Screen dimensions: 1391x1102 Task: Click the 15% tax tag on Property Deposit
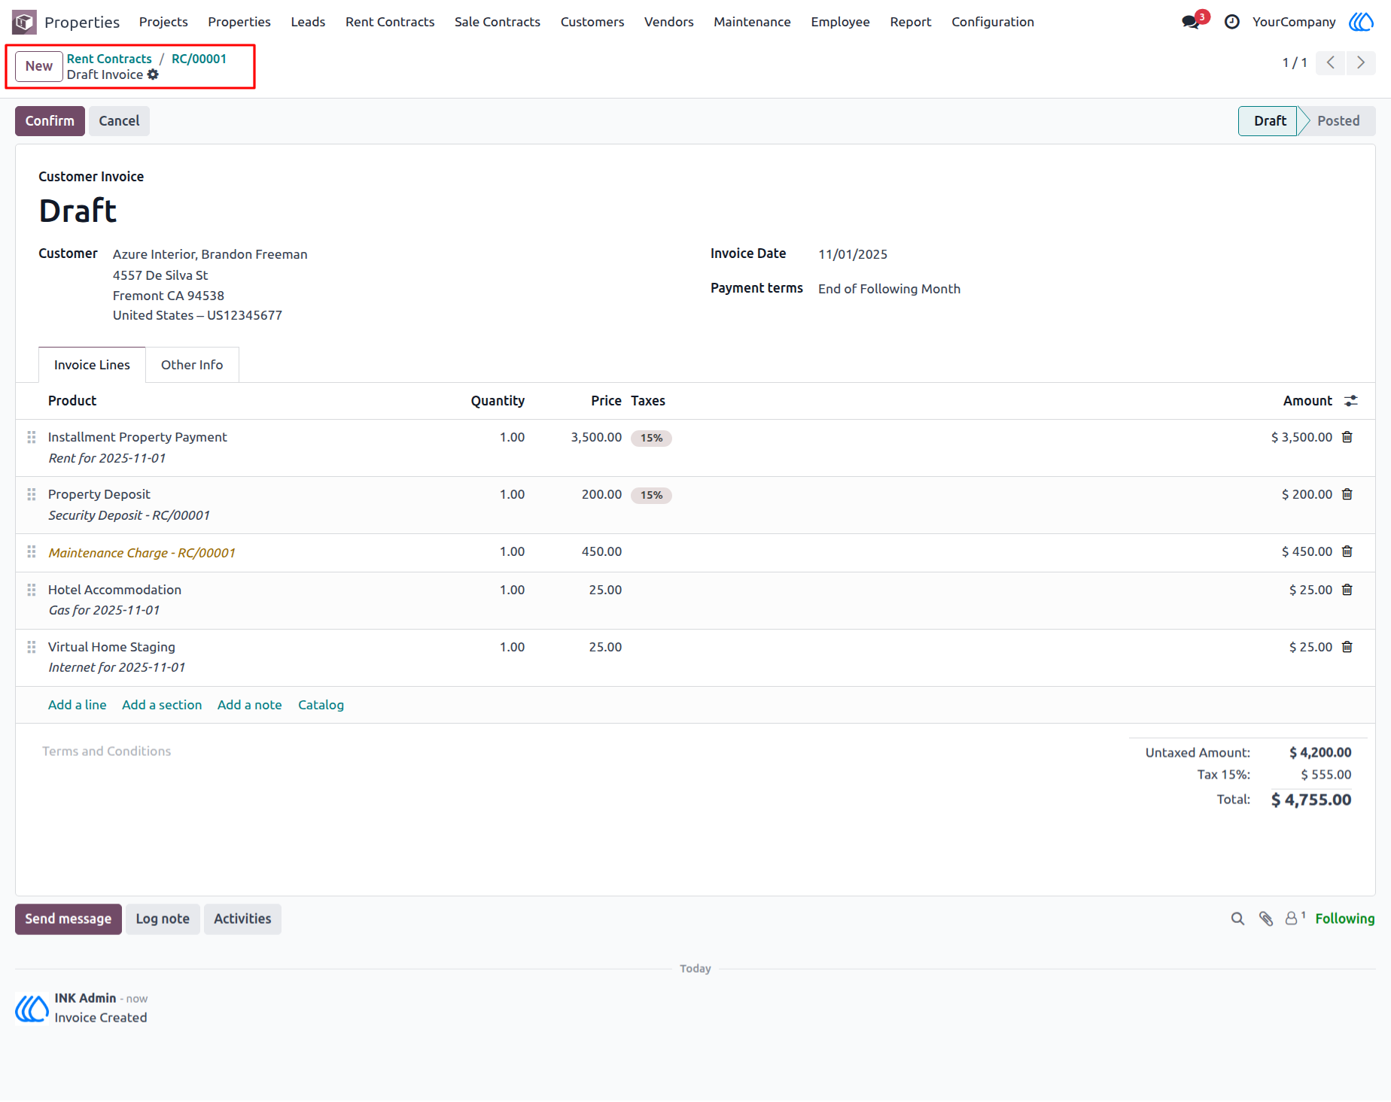(x=651, y=495)
